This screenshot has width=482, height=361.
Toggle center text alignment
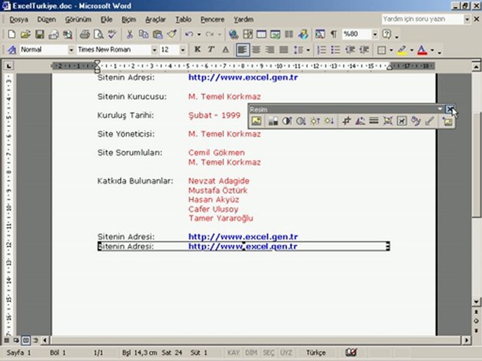click(x=256, y=50)
